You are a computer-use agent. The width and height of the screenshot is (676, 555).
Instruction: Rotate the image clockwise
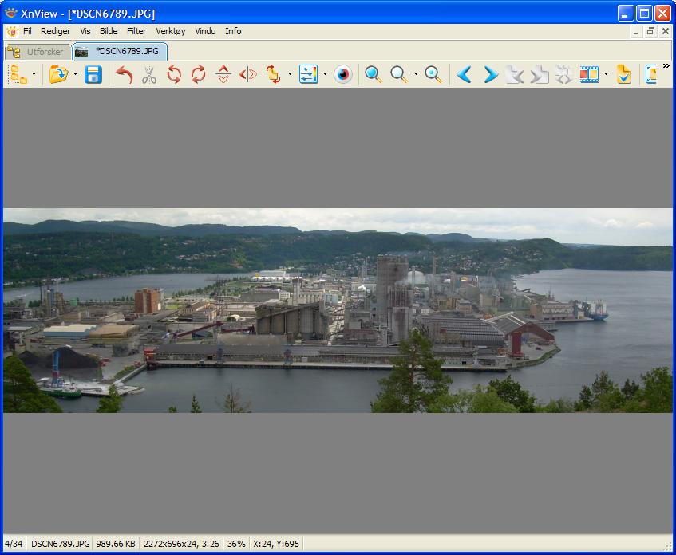coord(198,74)
